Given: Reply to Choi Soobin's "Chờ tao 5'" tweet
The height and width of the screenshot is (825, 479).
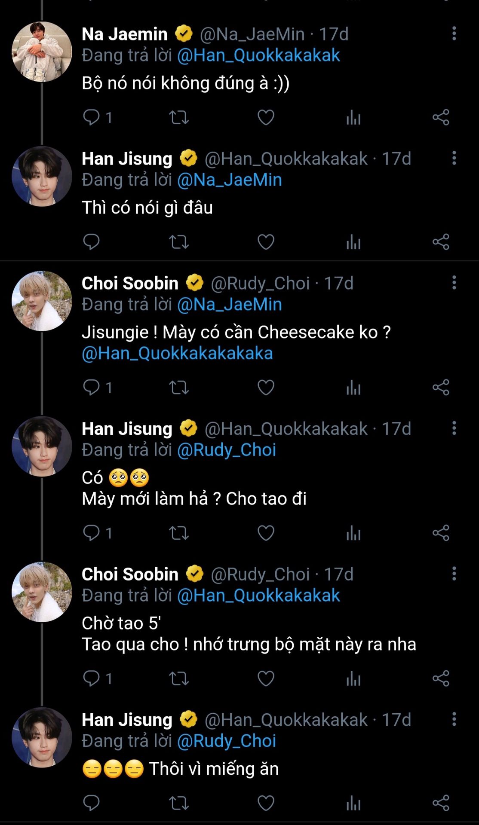Looking at the screenshot, I should point(91,679).
